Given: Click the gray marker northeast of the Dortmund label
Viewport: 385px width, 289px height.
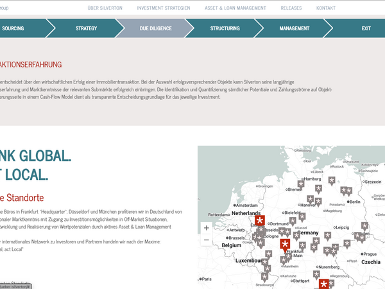Looking at the screenshot, I should (x=293, y=221).
